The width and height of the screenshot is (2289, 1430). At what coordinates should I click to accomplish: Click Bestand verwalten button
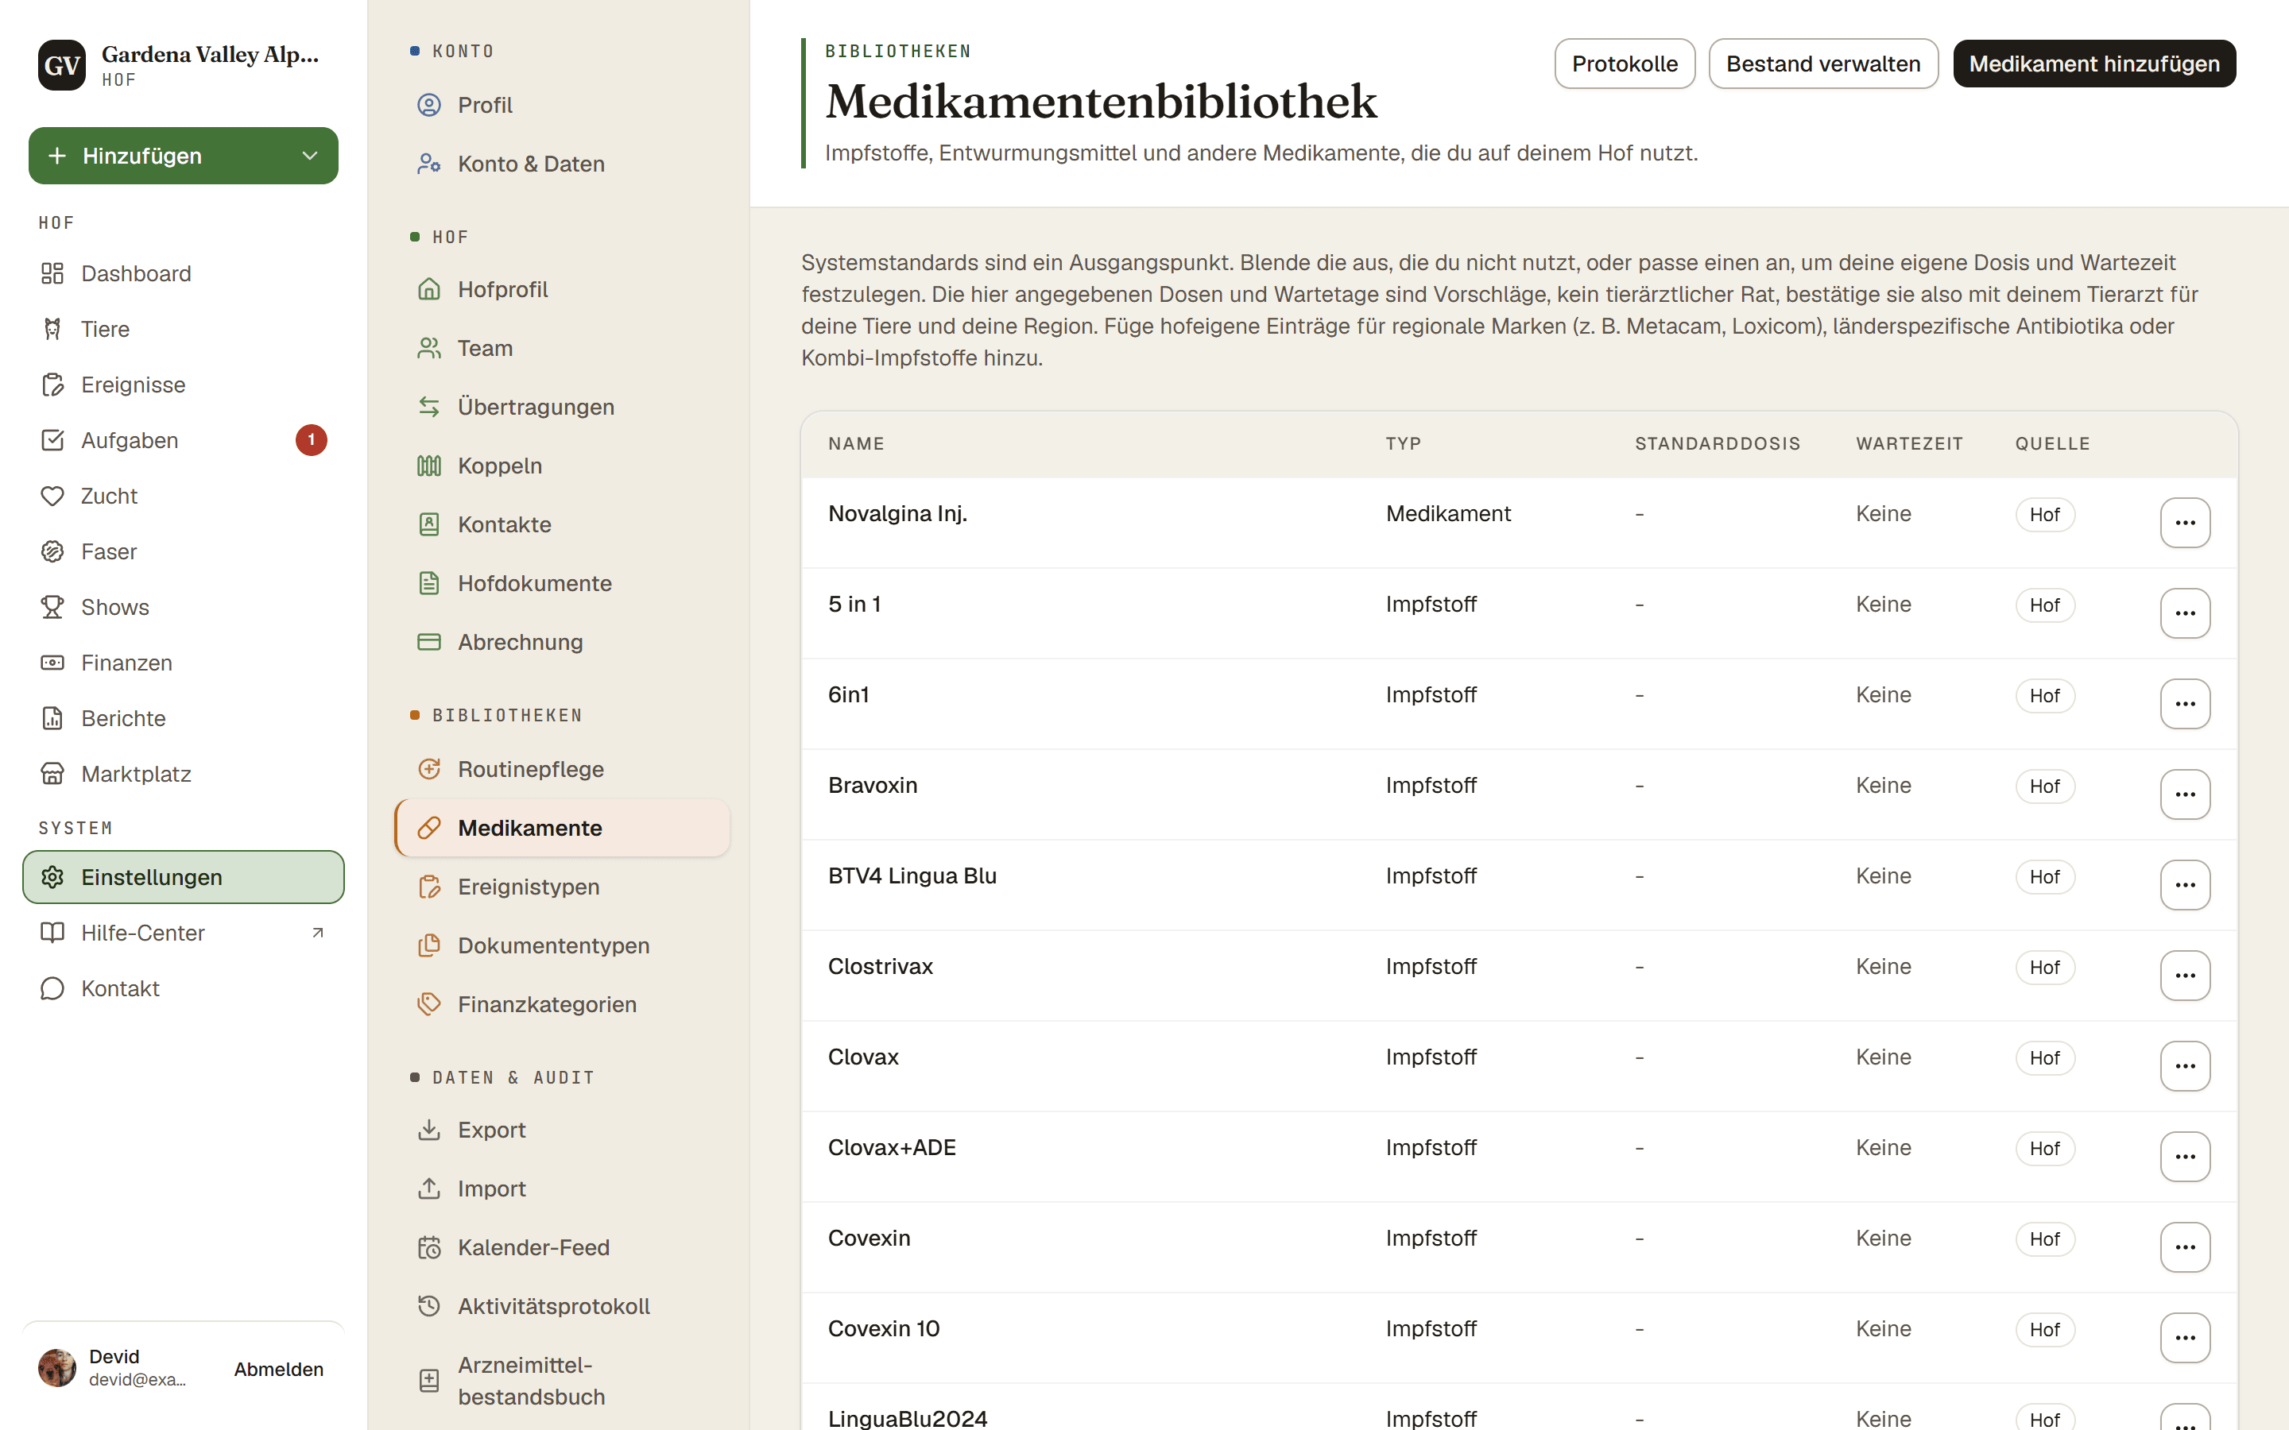1822,64
